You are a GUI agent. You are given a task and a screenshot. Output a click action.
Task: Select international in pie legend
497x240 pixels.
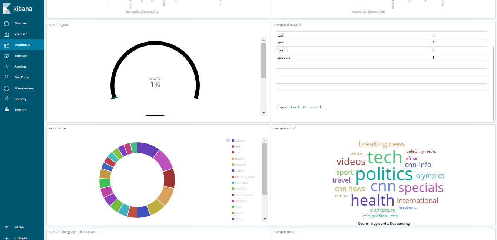[244, 195]
